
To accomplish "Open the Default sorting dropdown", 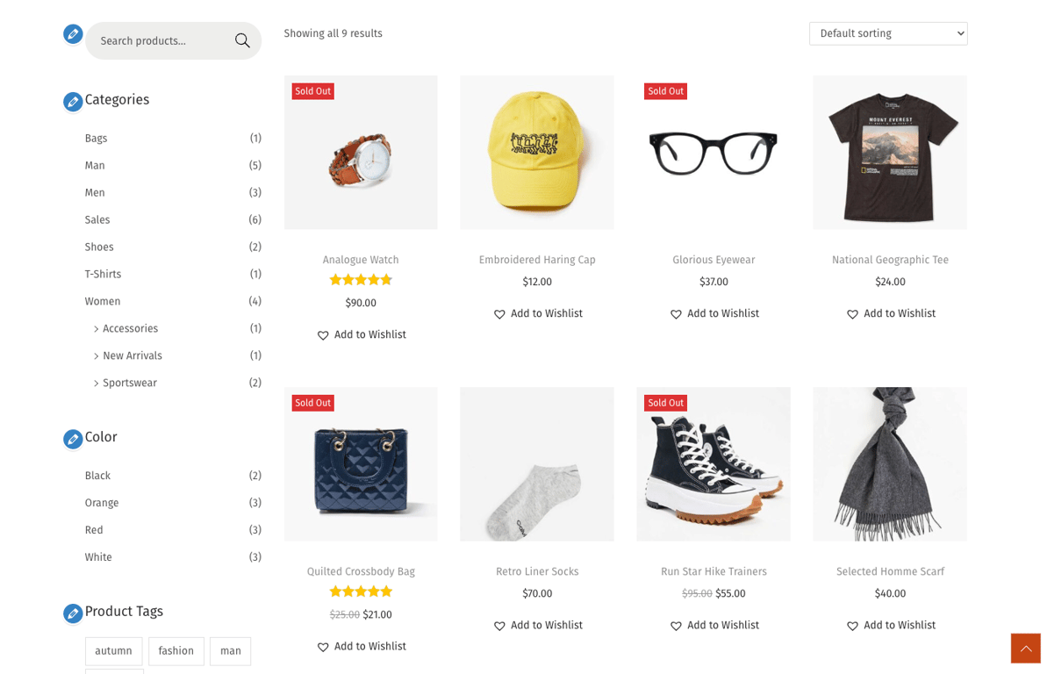I will coord(887,33).
